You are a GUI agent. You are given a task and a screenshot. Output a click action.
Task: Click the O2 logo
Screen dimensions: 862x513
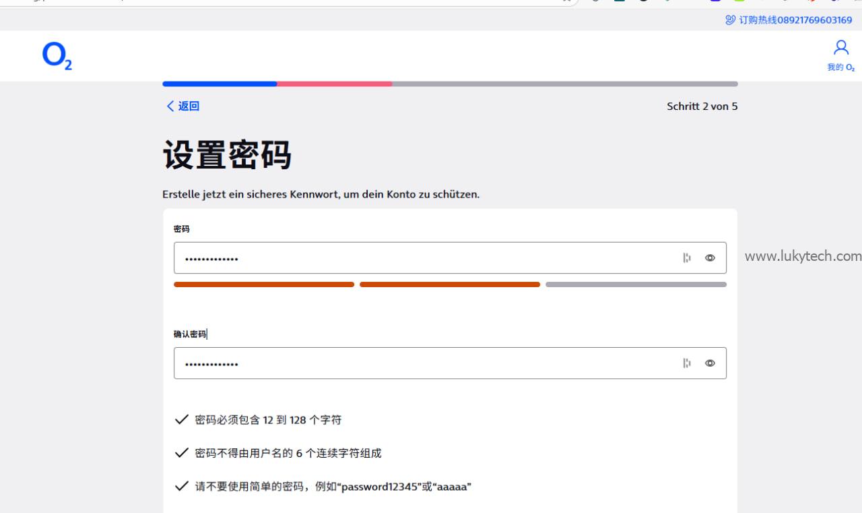(57, 56)
